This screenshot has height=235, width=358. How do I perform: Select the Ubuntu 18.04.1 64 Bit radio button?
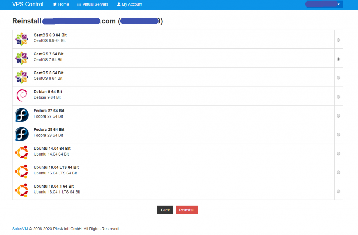[x=338, y=191]
